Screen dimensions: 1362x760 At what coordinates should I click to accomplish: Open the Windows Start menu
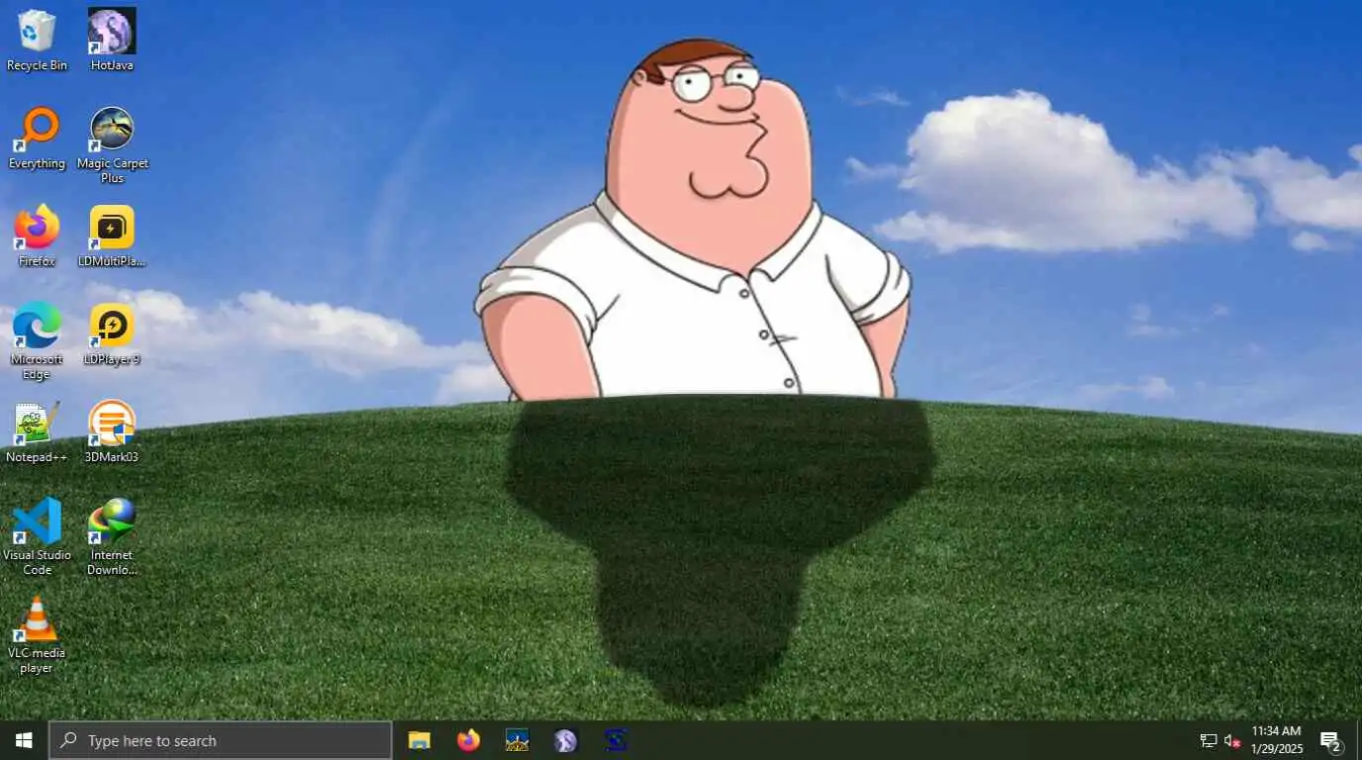[24, 740]
